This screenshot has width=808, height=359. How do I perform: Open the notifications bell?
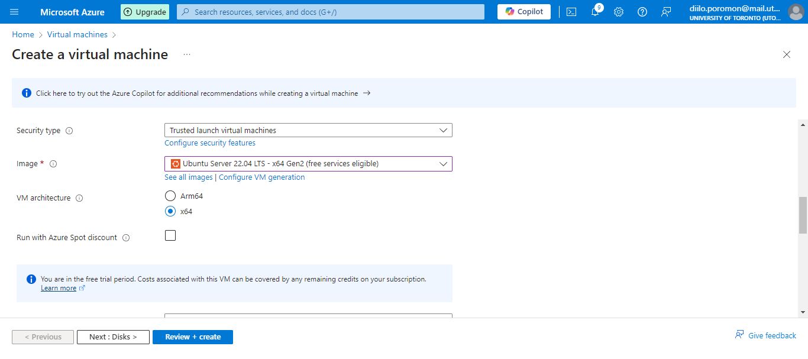point(595,12)
